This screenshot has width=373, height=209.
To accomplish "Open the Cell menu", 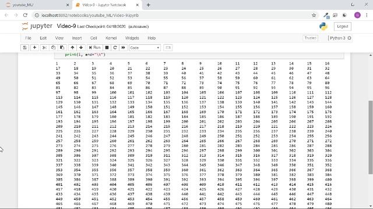I will (x=93, y=38).
